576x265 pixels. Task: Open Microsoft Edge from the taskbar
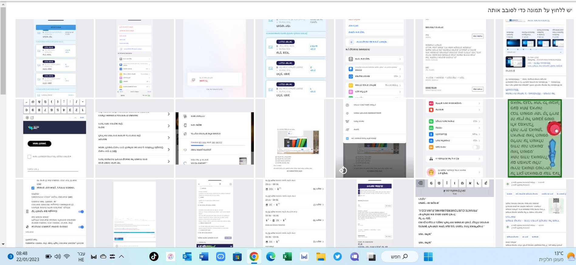point(270,257)
